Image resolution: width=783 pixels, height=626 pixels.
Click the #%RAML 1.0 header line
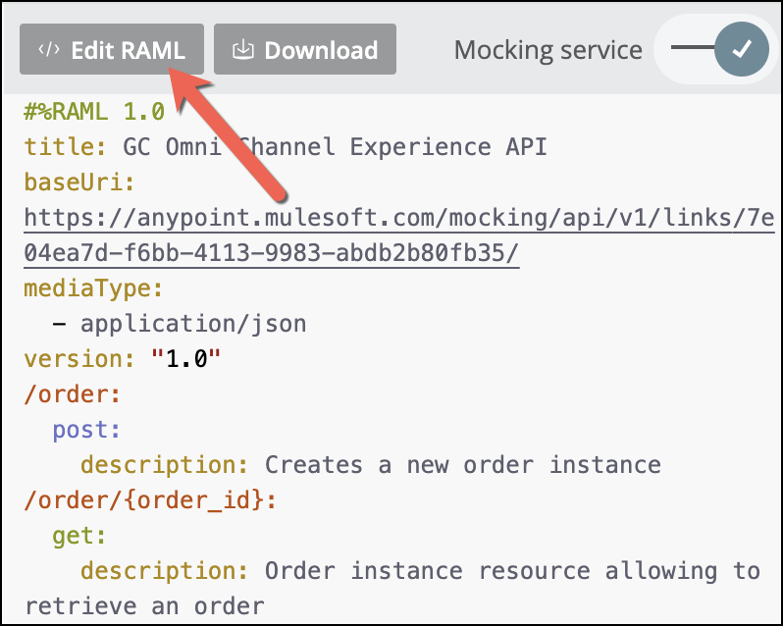(x=94, y=111)
